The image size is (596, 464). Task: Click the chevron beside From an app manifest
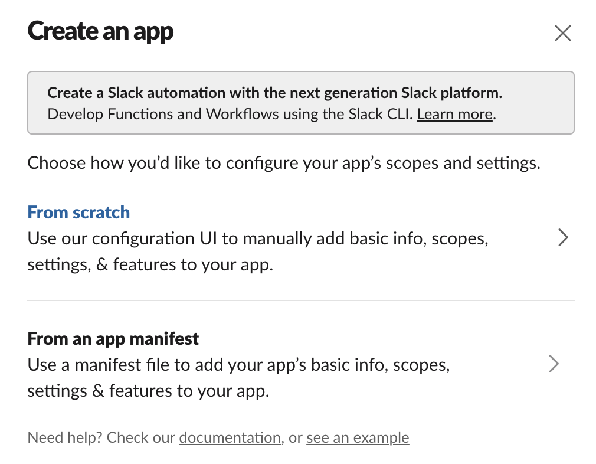(x=554, y=364)
